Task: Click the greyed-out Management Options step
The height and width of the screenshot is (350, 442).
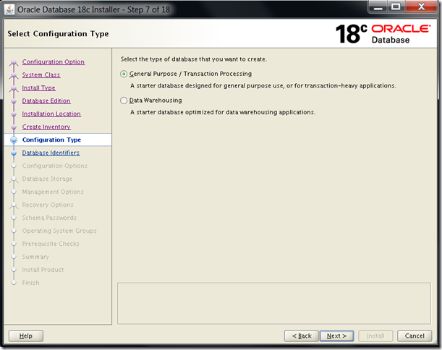Action: (53, 192)
